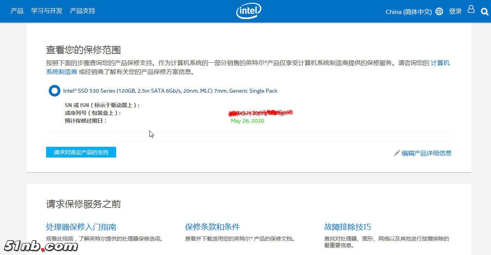Image resolution: width=491 pixels, height=255 pixels.
Task: Click the pencil edit icon
Action: pos(397,153)
